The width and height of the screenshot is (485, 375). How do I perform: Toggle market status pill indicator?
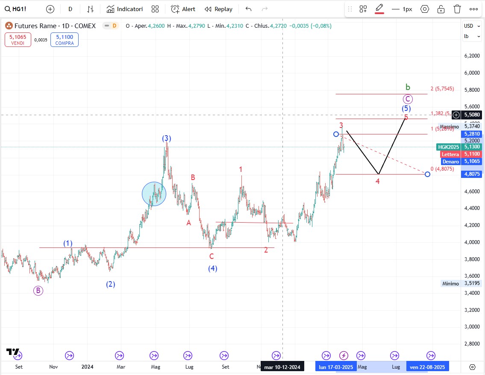tap(107, 26)
